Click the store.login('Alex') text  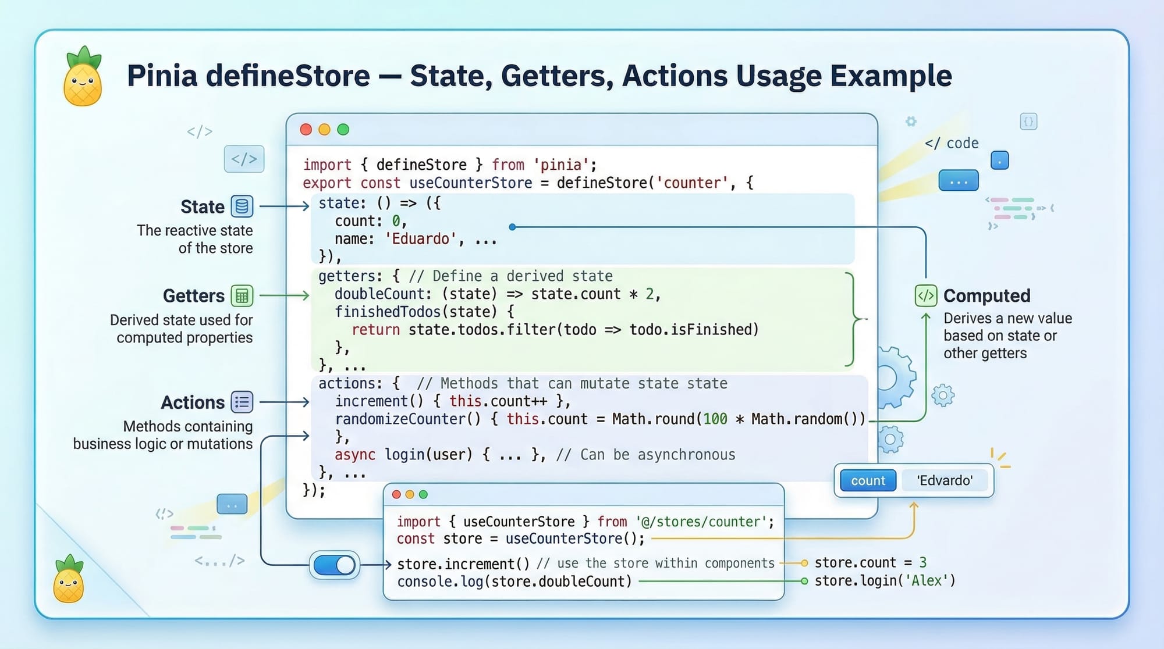[885, 580]
